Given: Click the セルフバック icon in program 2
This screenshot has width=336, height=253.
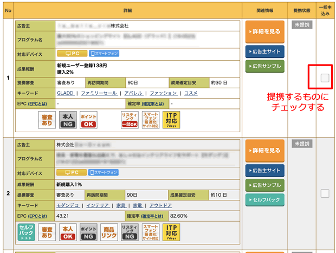Looking at the screenshot, I should pos(27,232).
